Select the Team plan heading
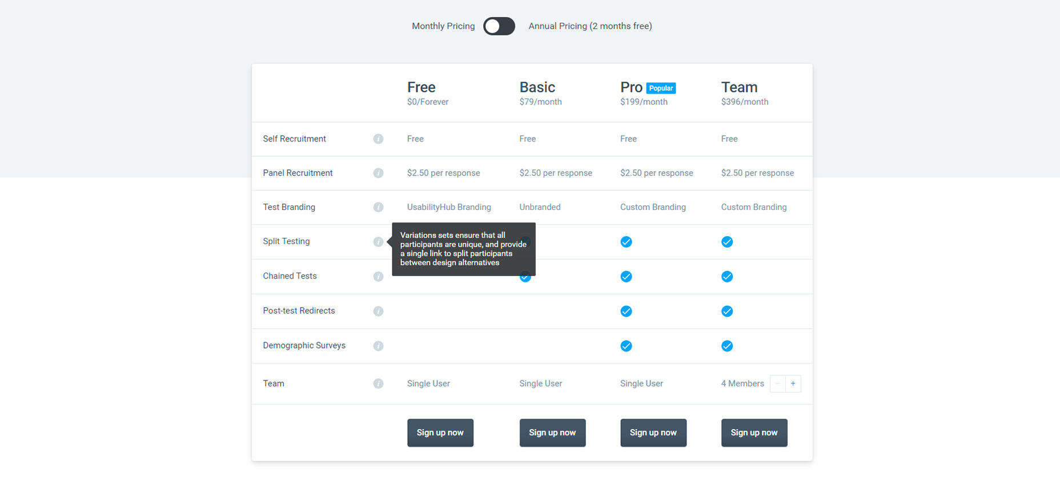The height and width of the screenshot is (482, 1060). 739,87
